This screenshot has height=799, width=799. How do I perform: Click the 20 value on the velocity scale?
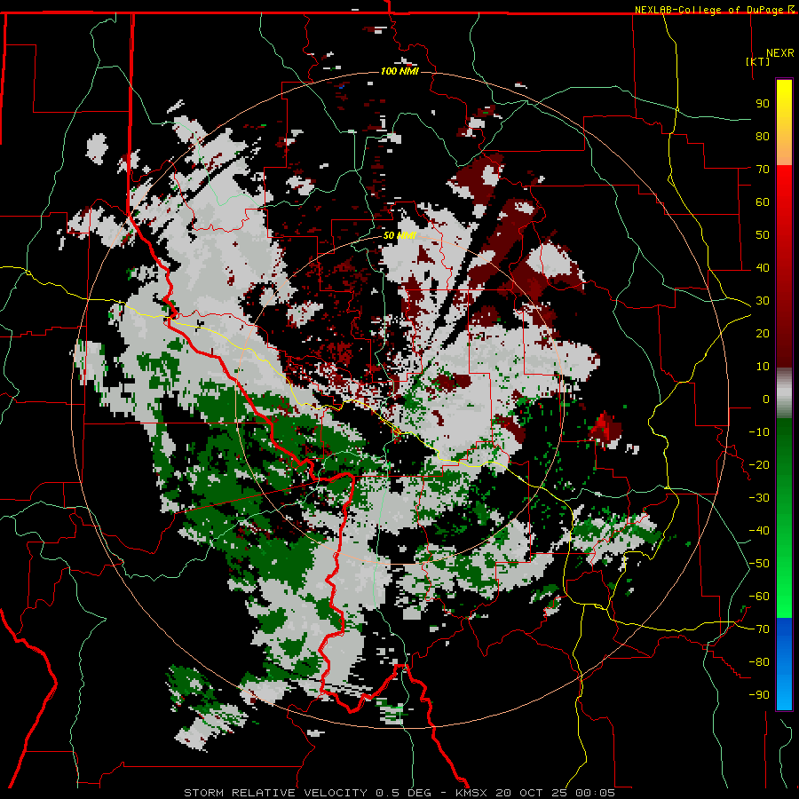click(x=763, y=333)
